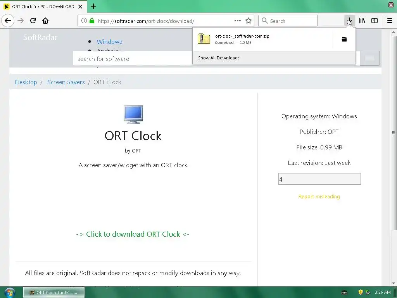The height and width of the screenshot is (298, 397).
Task: Show sidebars toolbar button
Action: [375, 21]
